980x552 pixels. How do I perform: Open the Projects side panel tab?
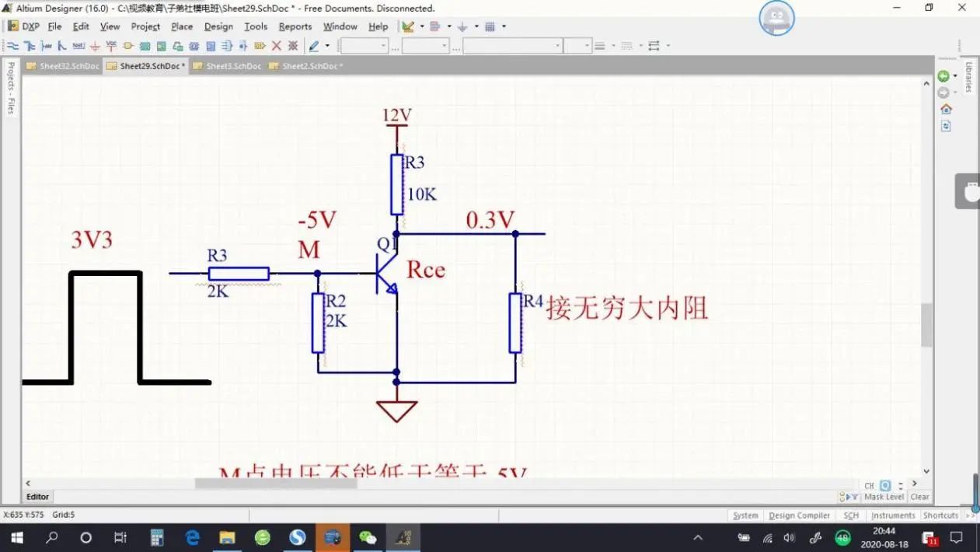pyautogui.click(x=11, y=88)
